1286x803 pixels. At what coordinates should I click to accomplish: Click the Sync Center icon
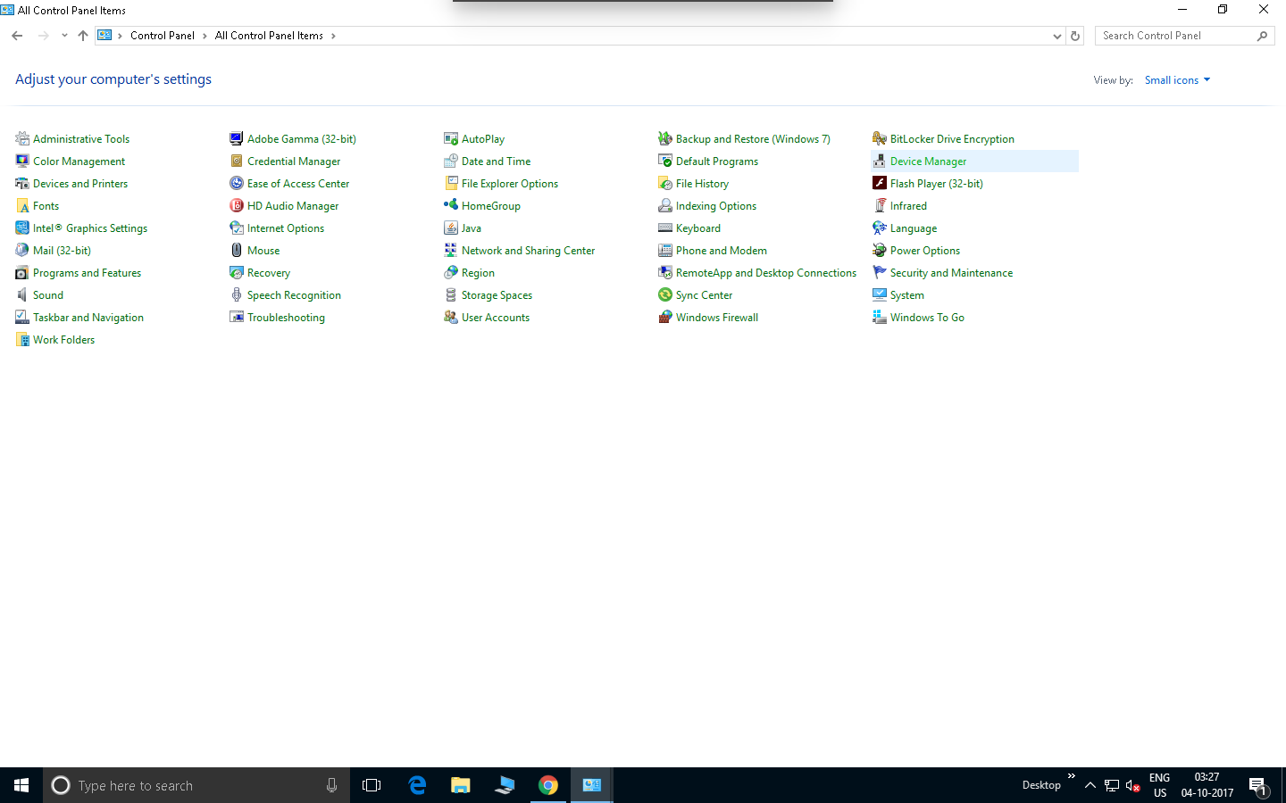coord(665,294)
